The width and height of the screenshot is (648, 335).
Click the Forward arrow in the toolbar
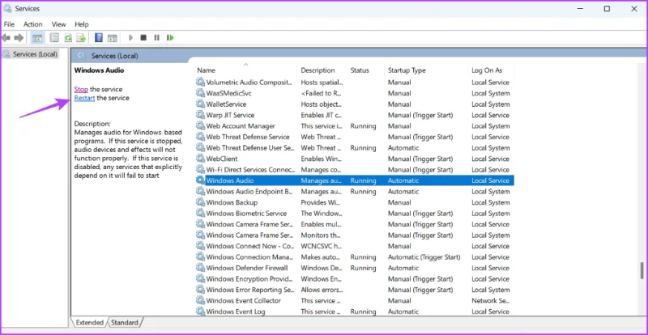pos(19,38)
